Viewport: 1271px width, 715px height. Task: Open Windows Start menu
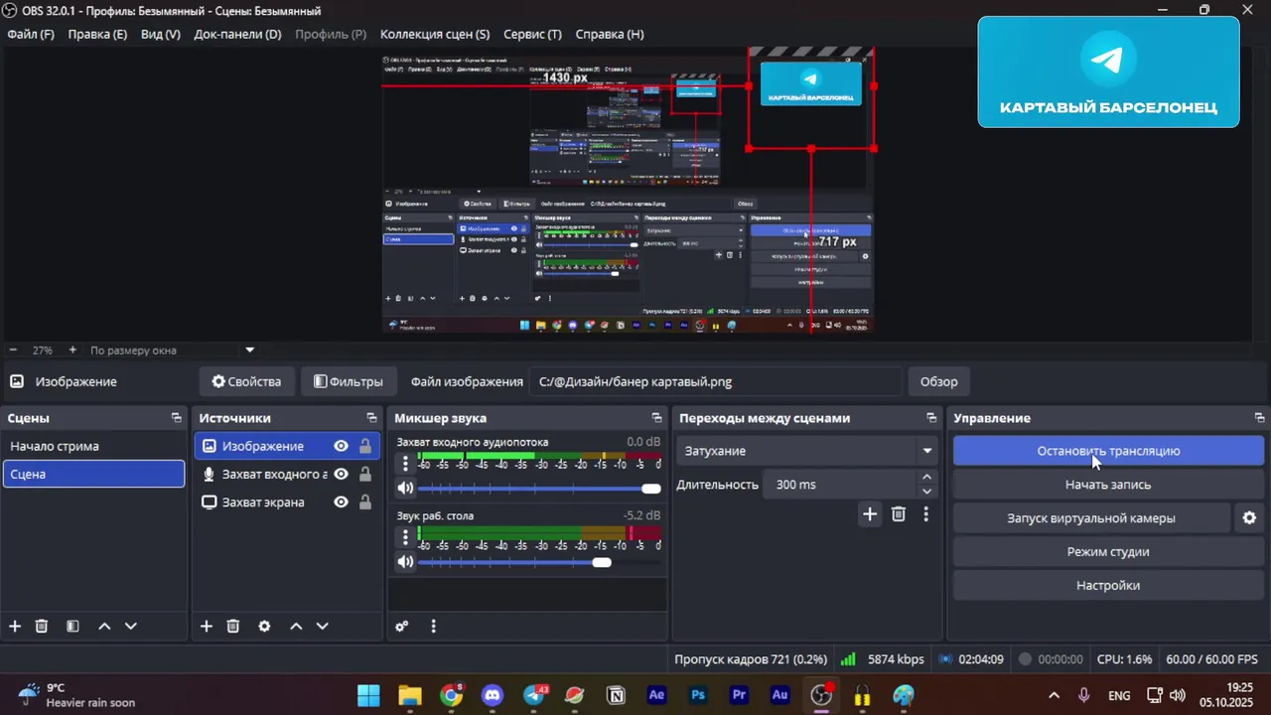point(368,695)
